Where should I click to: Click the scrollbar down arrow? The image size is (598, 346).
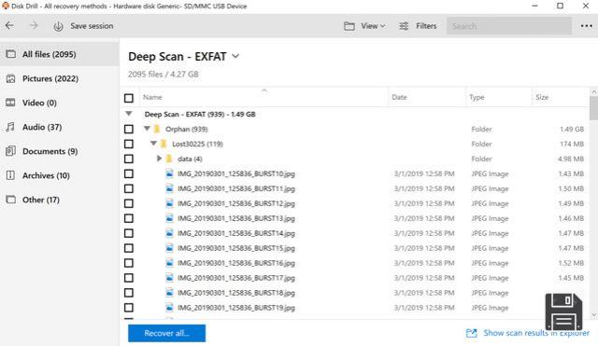(594, 315)
